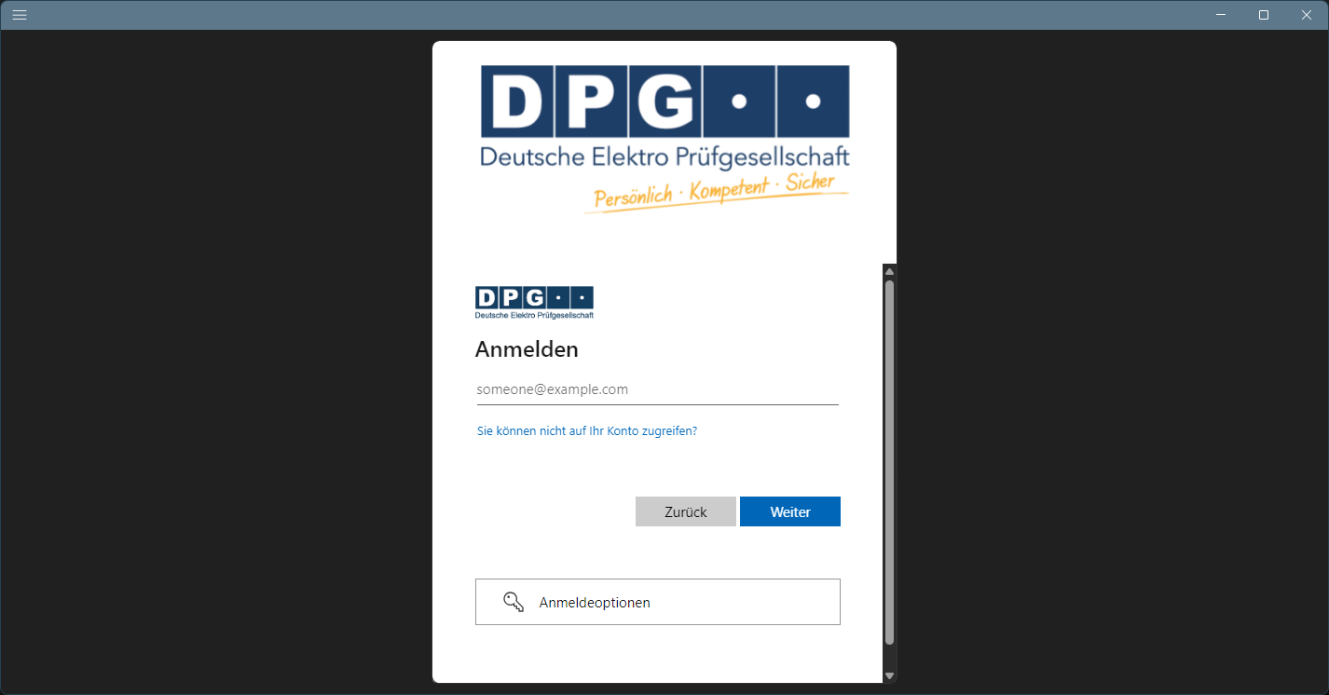Click the Weiter button
Screen dimensions: 1329x695
(x=790, y=511)
